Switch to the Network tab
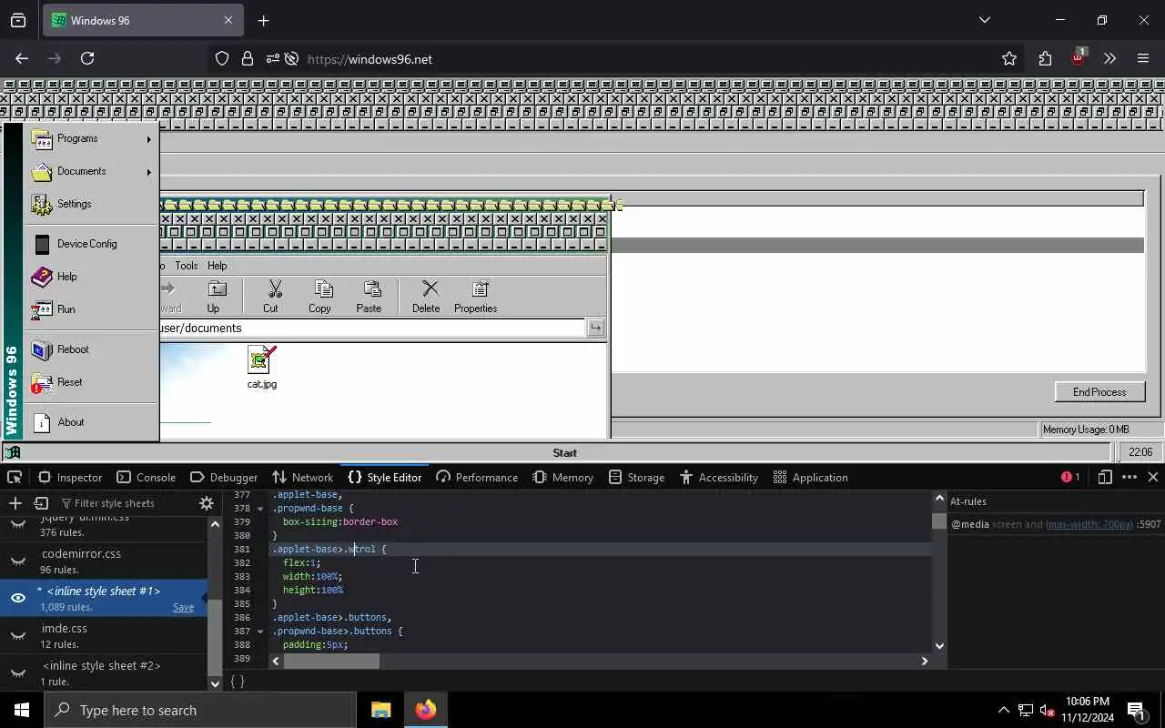 point(303,477)
